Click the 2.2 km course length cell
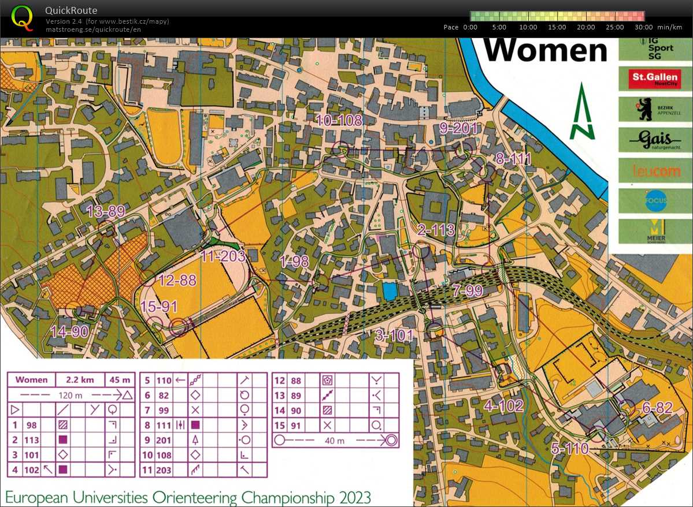This screenshot has width=693, height=507. tap(80, 380)
